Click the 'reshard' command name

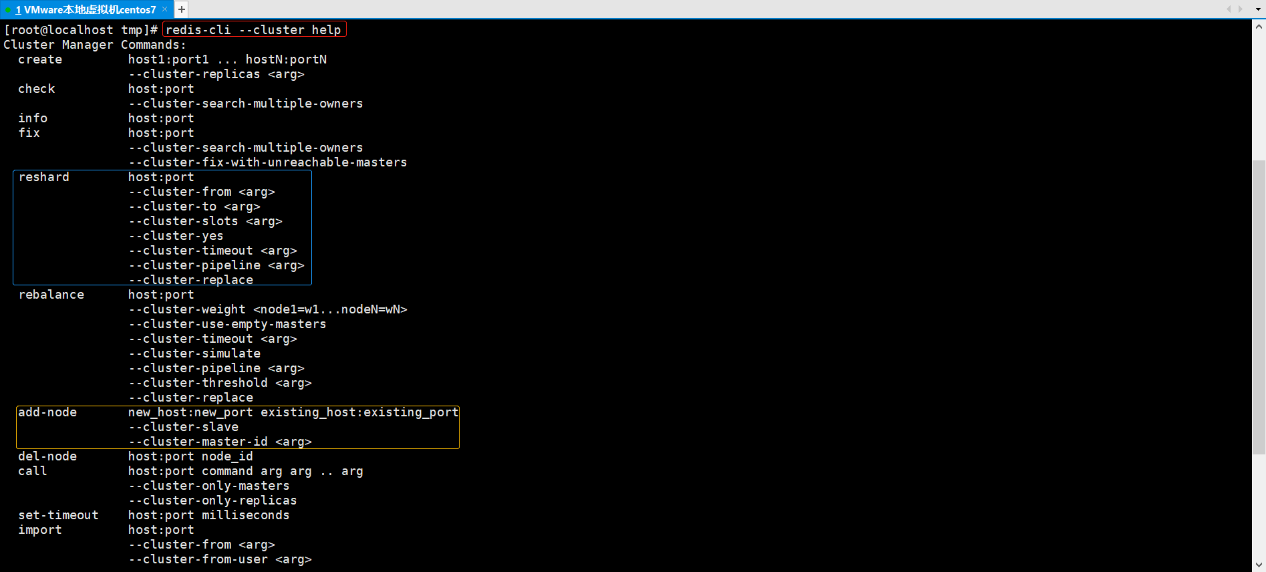[x=44, y=177]
